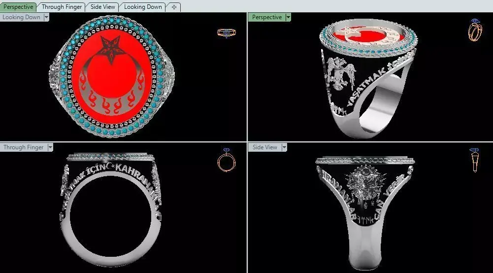493x273 pixels.
Task: Switch to the Looking Down tab
Action: [143, 6]
